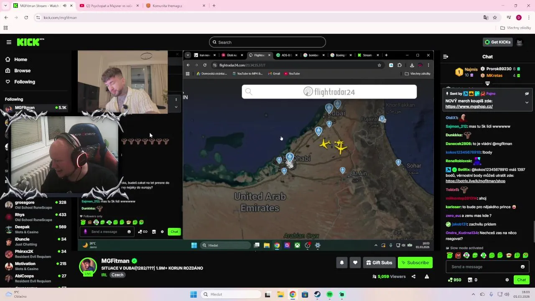Mute the MGFitman Stream tab speaker
This screenshot has width=535, height=301.
point(64,6)
